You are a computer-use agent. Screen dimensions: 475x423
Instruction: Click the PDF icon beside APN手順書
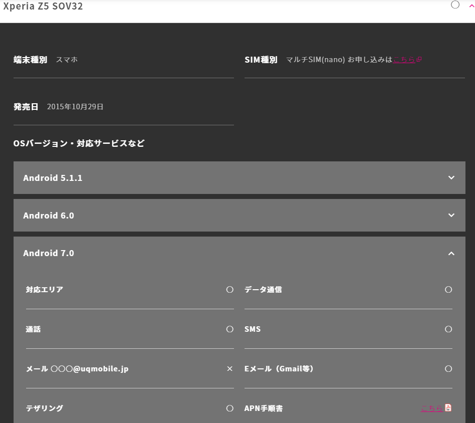tap(448, 408)
